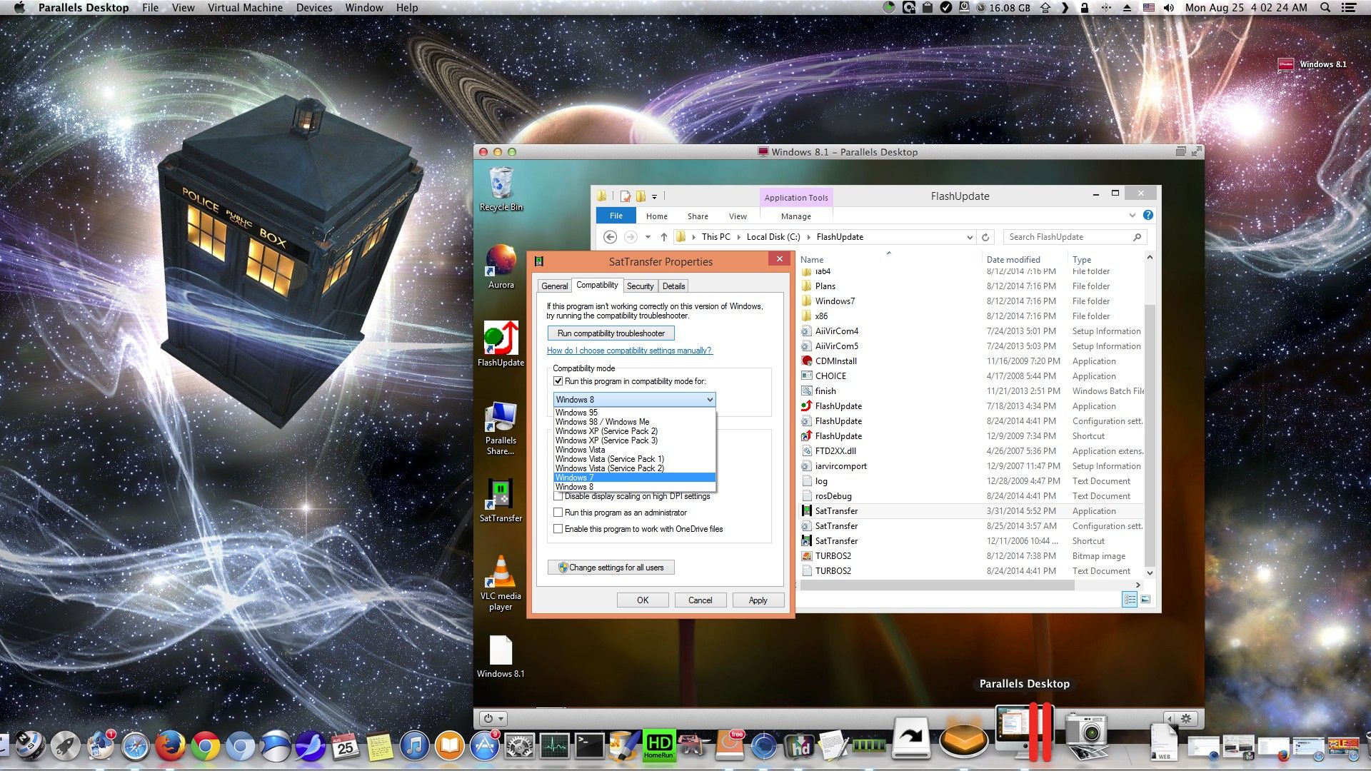1371x771 pixels.
Task: Open Parallels Shared Folders desktop icon
Action: (501, 428)
